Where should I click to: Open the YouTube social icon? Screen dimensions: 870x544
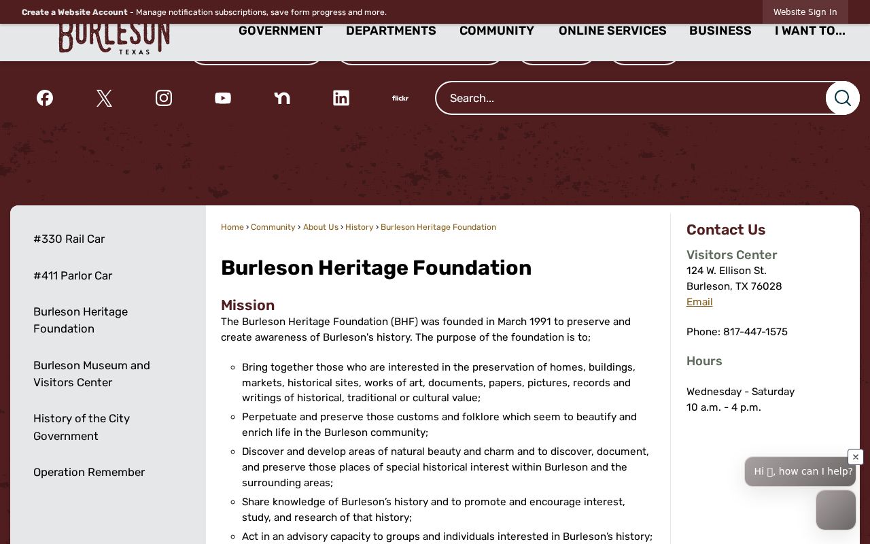[223, 98]
